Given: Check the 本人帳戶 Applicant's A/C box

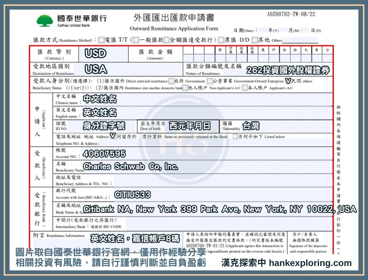Looking at the screenshot, I should (x=245, y=88).
